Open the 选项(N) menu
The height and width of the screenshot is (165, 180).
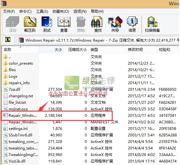coord(80,11)
